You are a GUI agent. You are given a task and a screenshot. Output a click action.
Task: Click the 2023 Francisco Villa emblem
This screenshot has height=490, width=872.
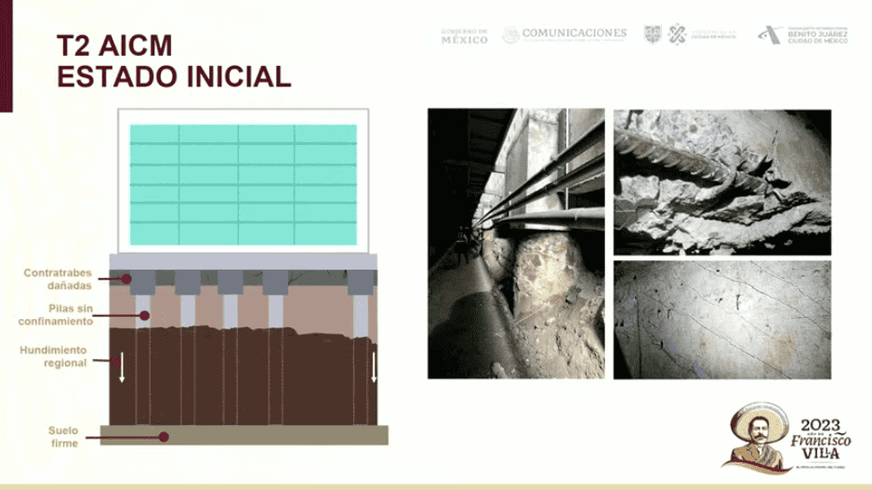790,435
